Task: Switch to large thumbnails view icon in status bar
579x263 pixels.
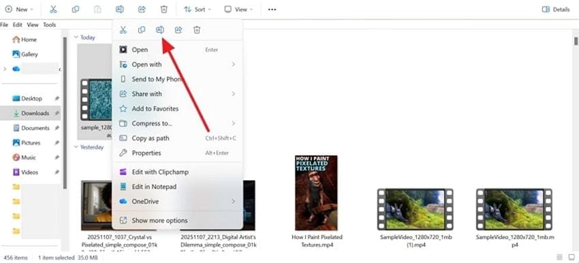Action: click(572, 257)
